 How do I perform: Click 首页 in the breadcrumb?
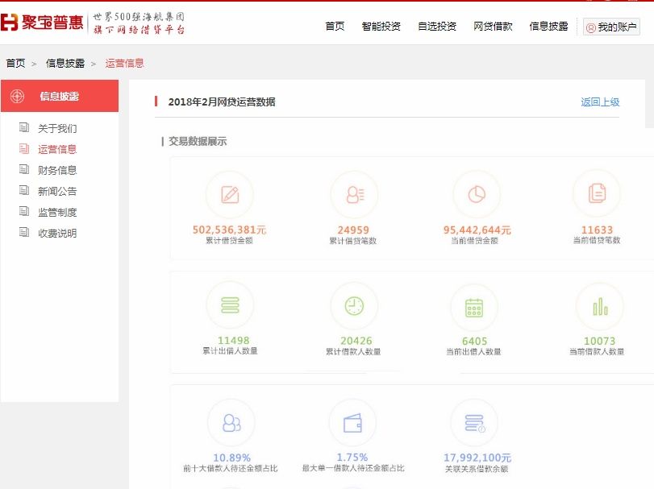[15, 63]
